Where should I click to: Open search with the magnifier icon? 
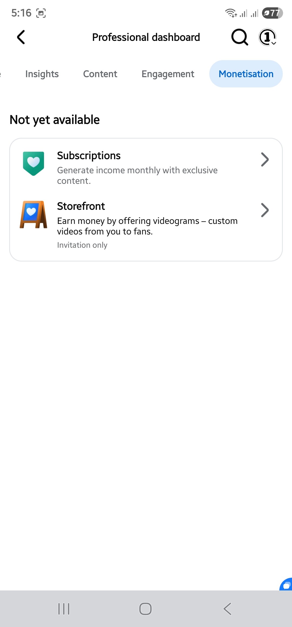click(240, 37)
